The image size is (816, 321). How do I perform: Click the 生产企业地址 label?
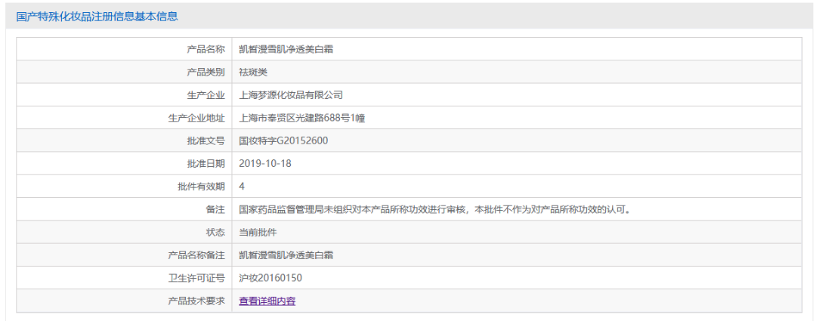click(196, 118)
